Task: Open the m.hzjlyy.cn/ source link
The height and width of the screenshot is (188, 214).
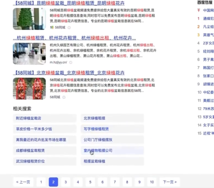Action: [x=58, y=62]
